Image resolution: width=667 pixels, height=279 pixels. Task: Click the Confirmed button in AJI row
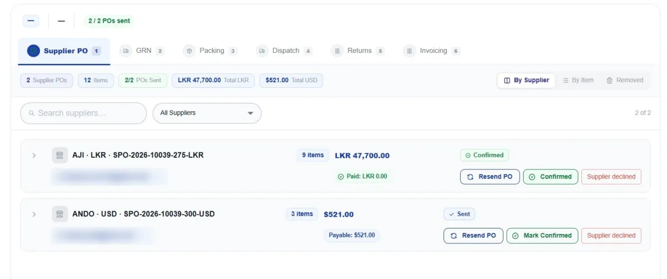coord(551,177)
